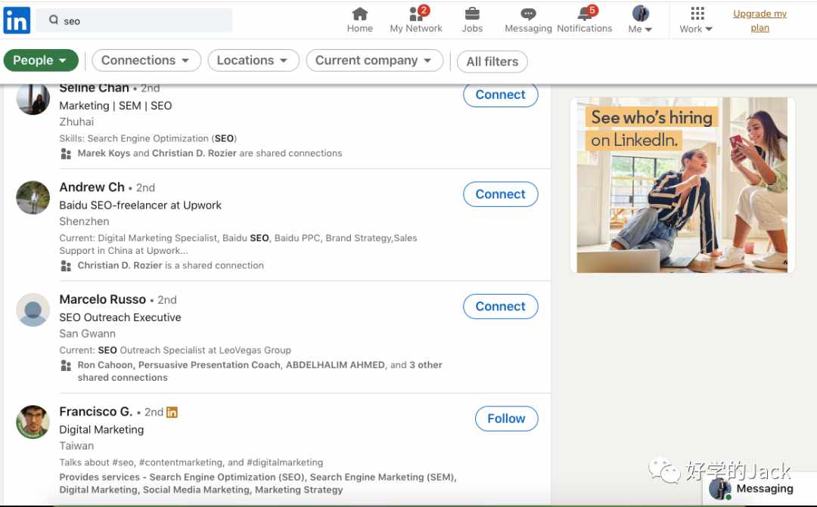The height and width of the screenshot is (507, 817).
Task: Open See who's hiring advertisement
Action: point(682,185)
